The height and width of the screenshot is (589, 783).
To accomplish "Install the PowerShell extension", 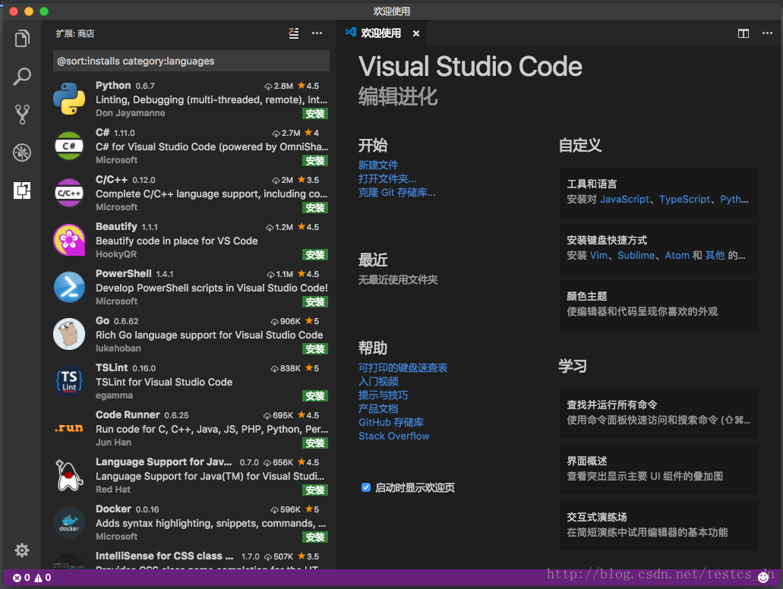I will [x=315, y=302].
